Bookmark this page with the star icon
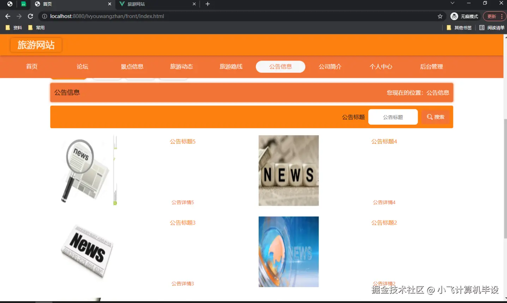 pos(440,16)
